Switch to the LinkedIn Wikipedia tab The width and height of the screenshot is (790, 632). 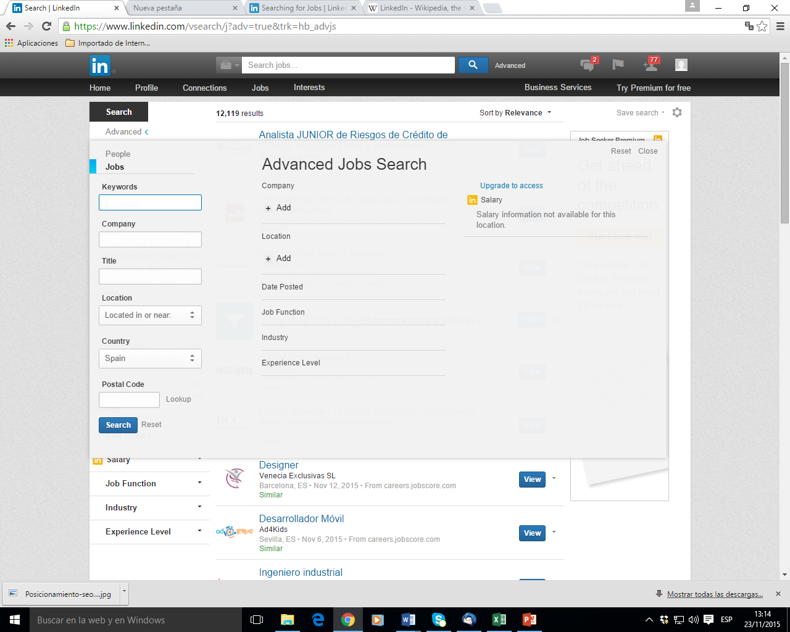[423, 8]
